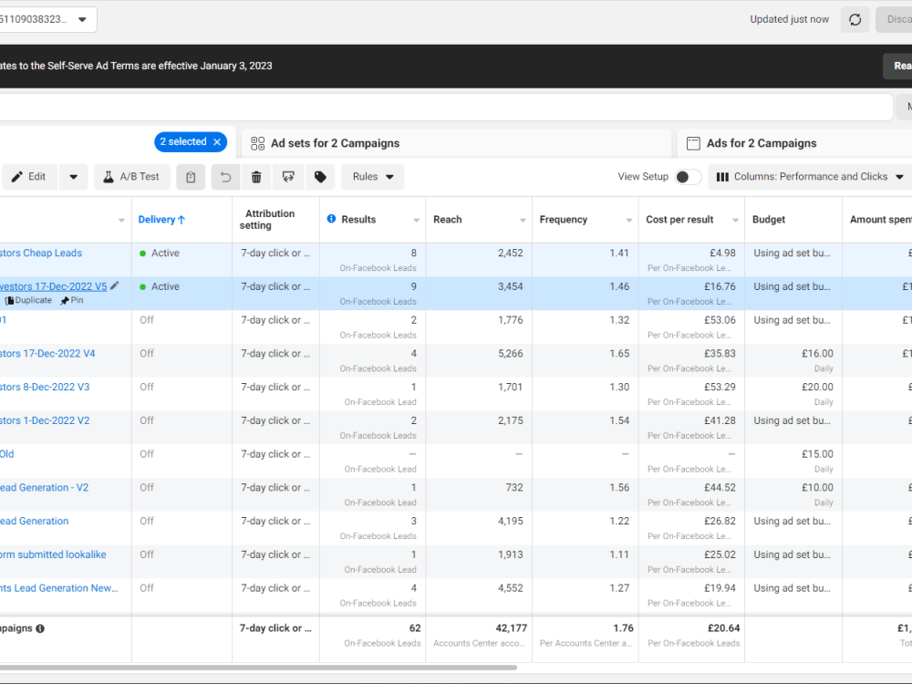This screenshot has height=684, width=912.
Task: Switch to Ad sets for 2 Campaigns tab
Action: [x=457, y=143]
